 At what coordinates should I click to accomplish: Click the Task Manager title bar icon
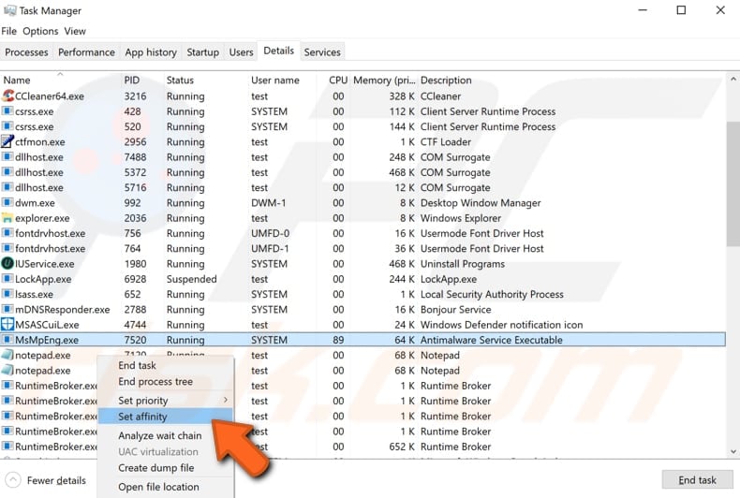pos(9,10)
